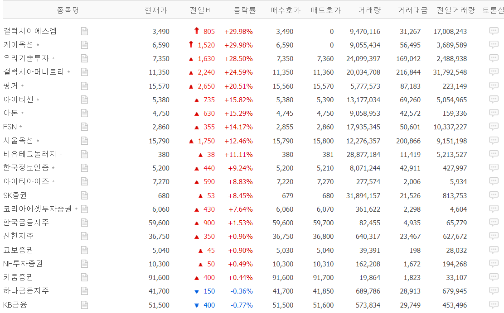Open the 갤럭시아에스엠 stock link

click(x=30, y=31)
